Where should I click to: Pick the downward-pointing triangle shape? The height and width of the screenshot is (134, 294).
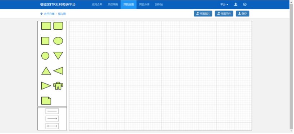58,56
